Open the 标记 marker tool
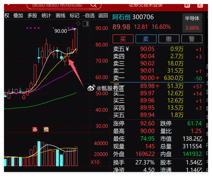Viewport: 212px width, 176px height. click(x=75, y=16)
